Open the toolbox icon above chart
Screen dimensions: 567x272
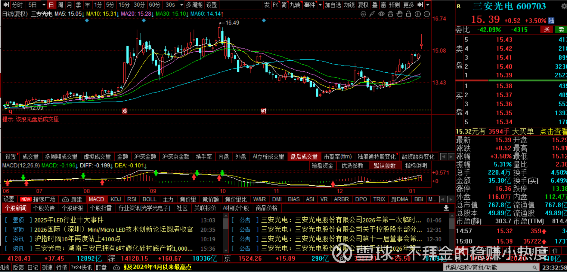coord(390,14)
